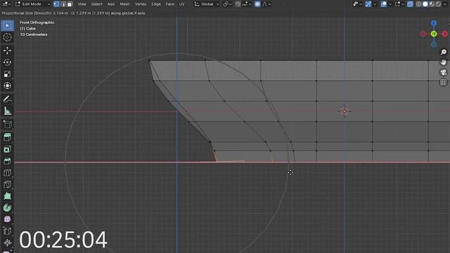Open the Edge menu
The width and height of the screenshot is (450, 253).
pos(156,4)
